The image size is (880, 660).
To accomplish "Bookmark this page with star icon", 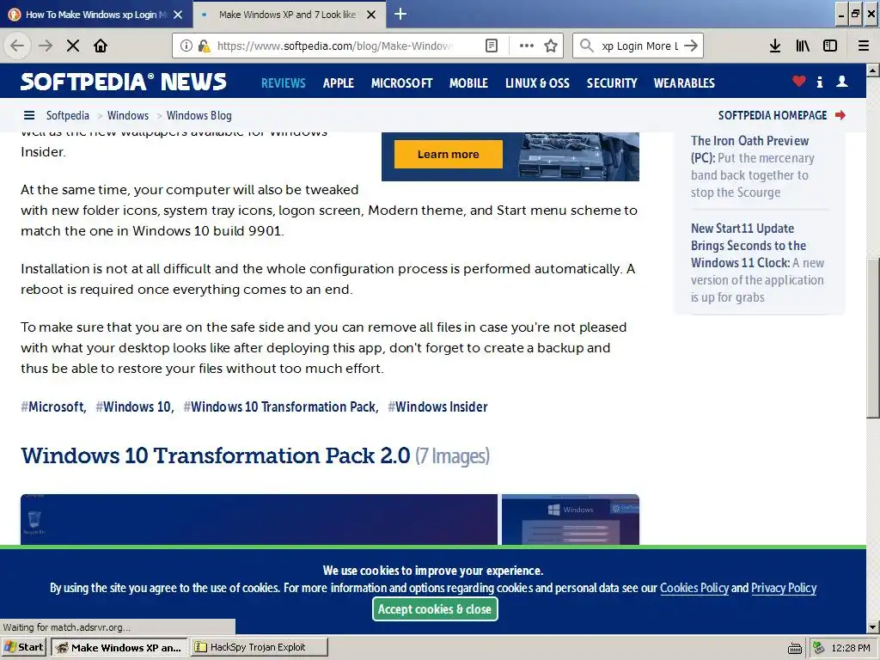I will [x=551, y=46].
